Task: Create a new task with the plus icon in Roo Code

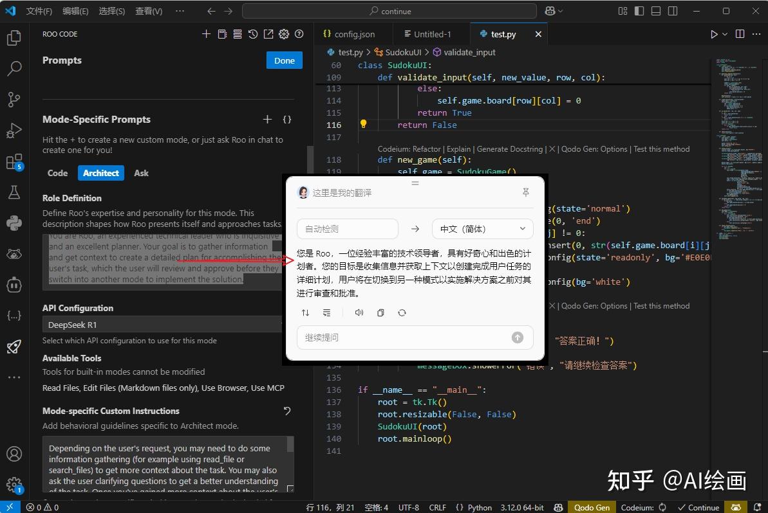Action: point(206,34)
